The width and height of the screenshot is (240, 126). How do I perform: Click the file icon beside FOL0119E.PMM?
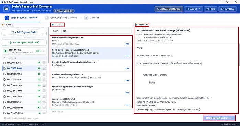4,74
